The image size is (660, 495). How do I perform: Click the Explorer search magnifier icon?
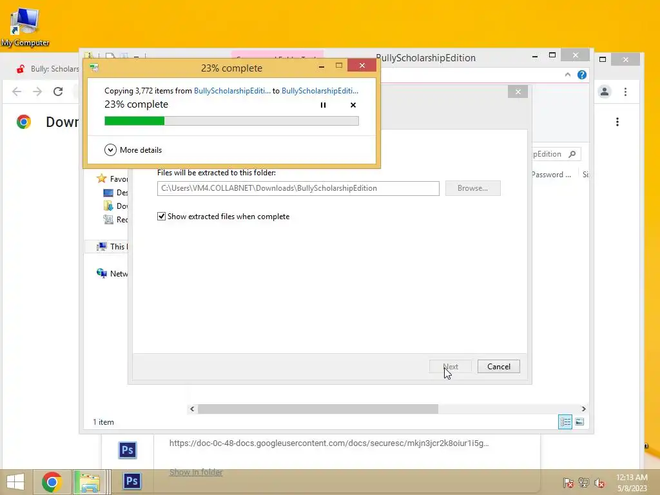pos(572,154)
